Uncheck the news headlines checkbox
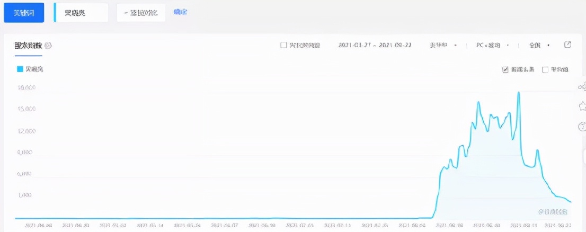Image resolution: width=586 pixels, height=232 pixels. coord(505,69)
